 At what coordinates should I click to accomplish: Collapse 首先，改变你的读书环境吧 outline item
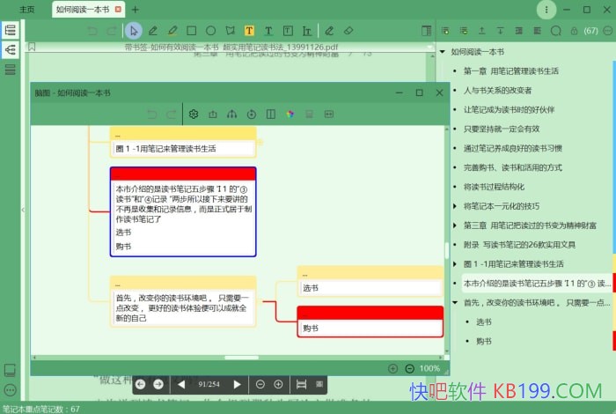[455, 302]
